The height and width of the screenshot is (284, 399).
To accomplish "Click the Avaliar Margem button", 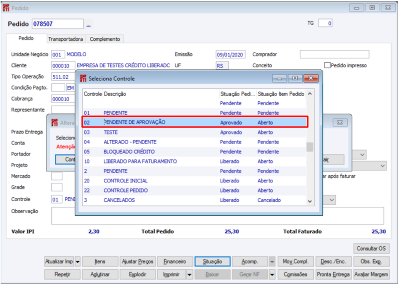I will coord(371,275).
